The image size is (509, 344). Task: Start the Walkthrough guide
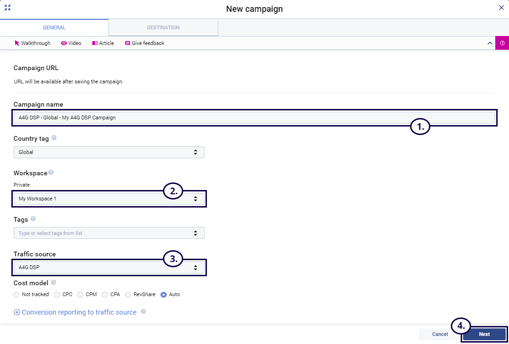(x=32, y=43)
